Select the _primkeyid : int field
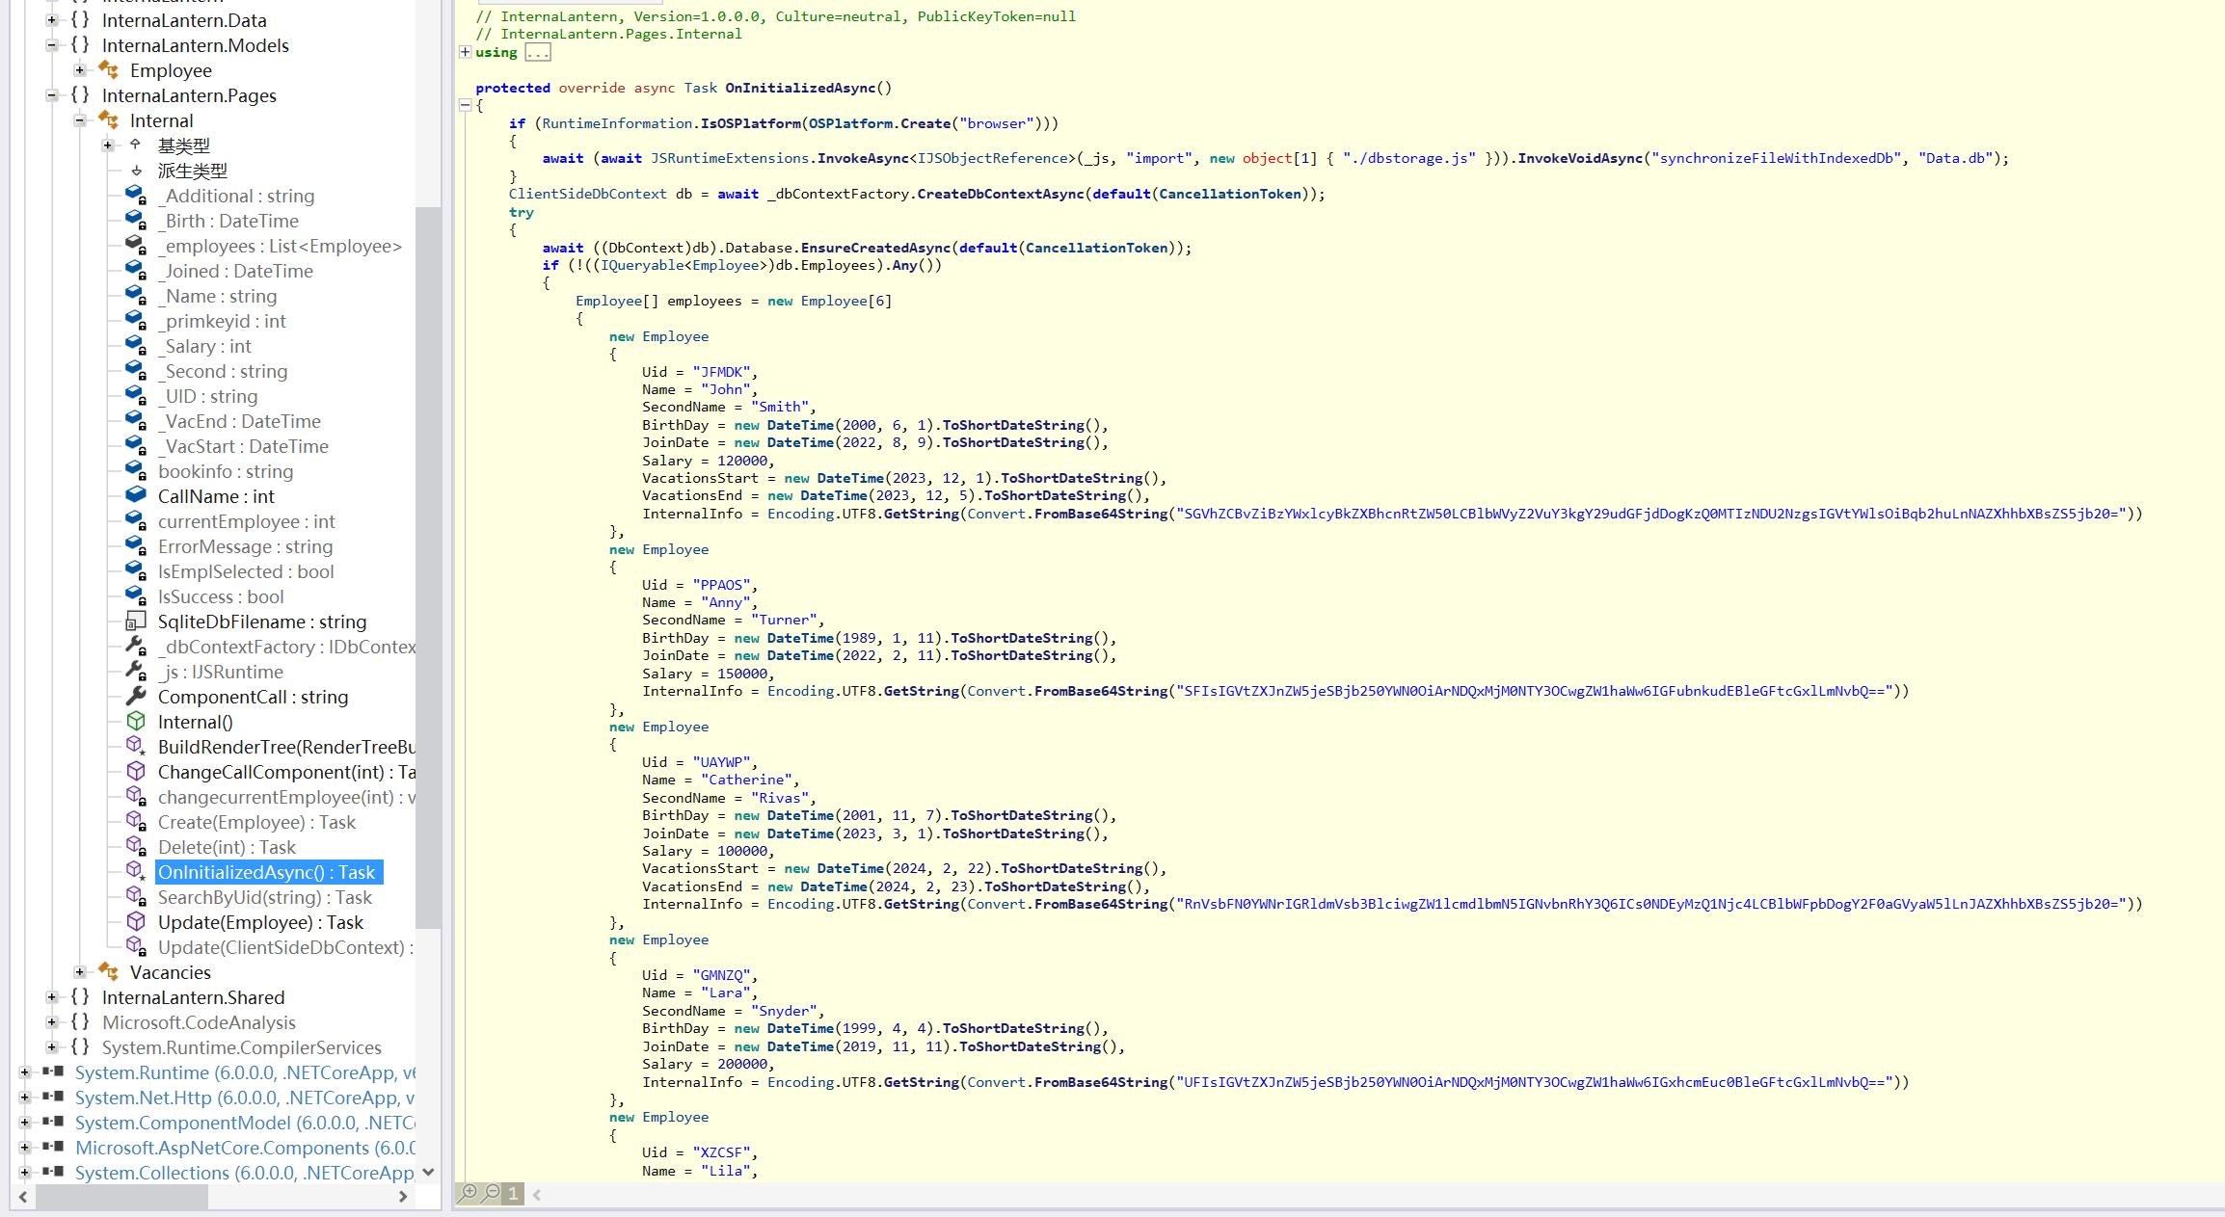 coord(222,321)
